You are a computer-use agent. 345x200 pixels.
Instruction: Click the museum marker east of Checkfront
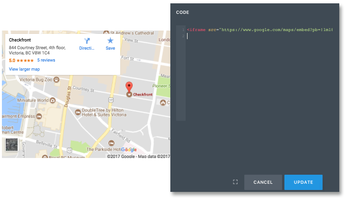pos(163,102)
